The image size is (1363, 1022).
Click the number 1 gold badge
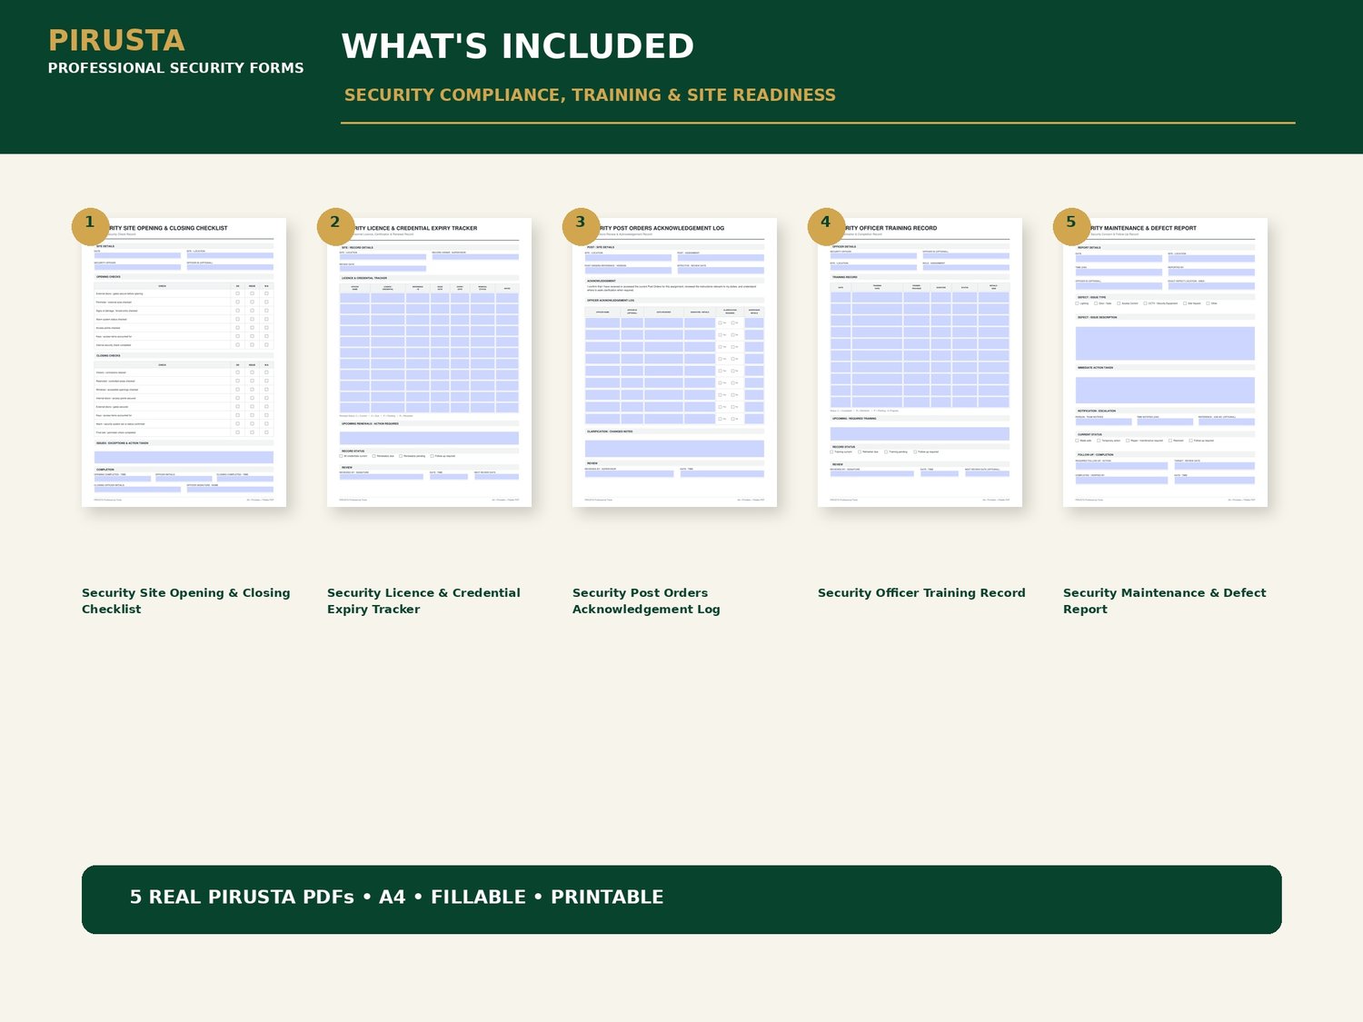pyautogui.click(x=90, y=226)
